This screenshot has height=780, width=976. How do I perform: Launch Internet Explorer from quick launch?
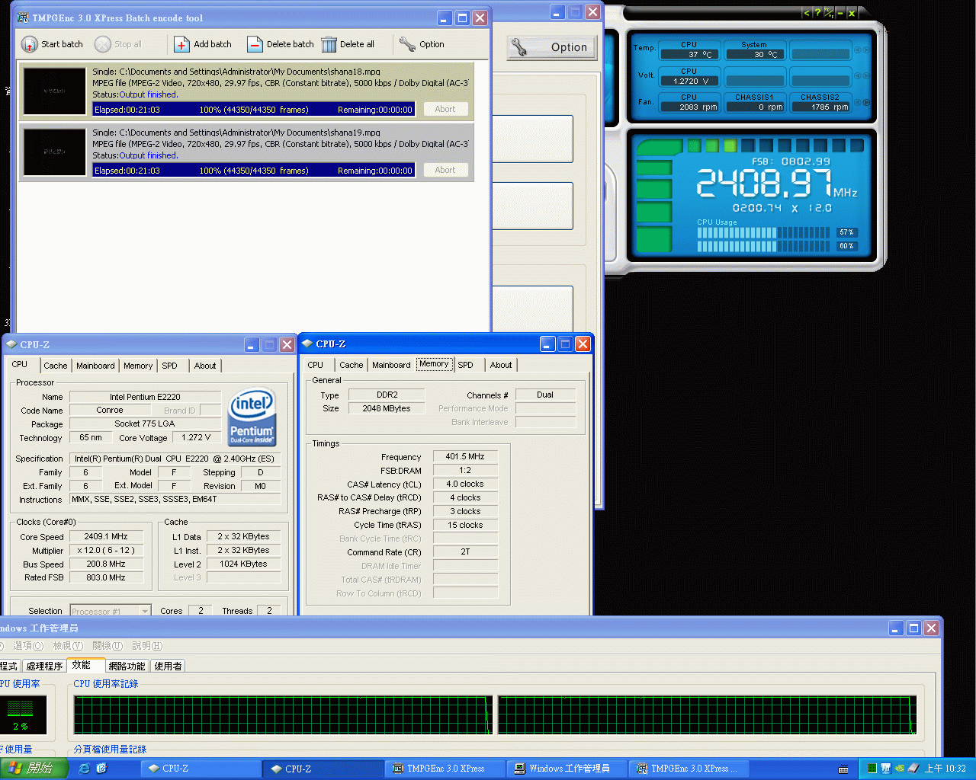(x=84, y=769)
